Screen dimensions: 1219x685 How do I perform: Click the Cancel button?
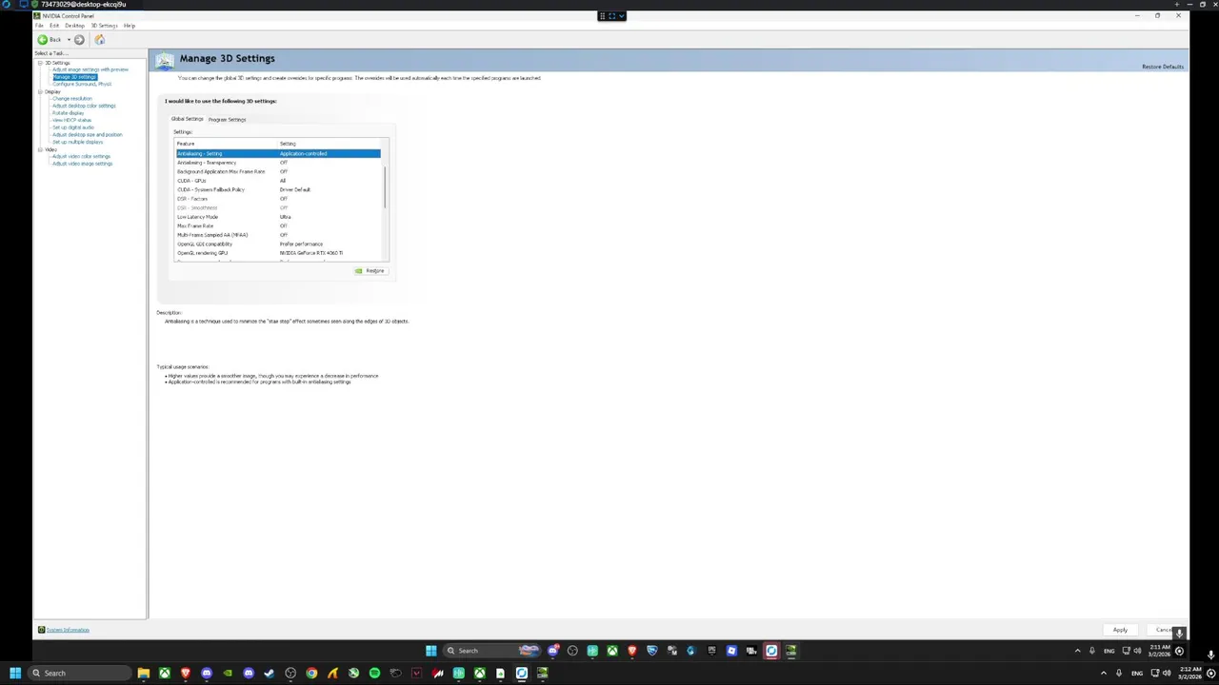pos(1164,630)
